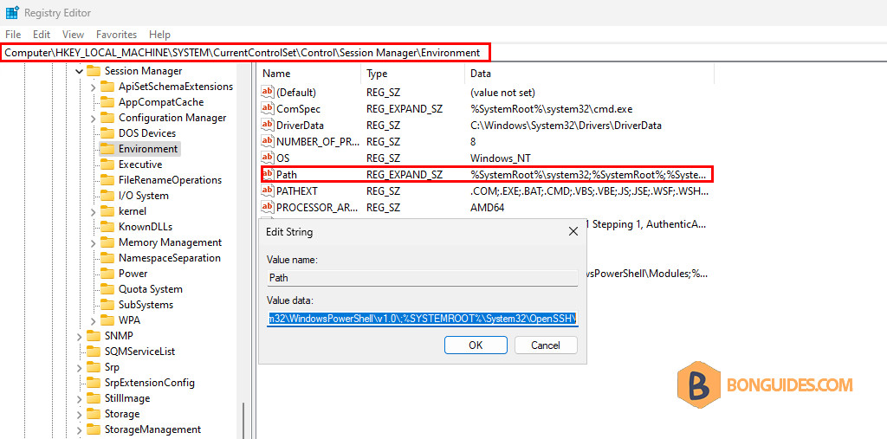This screenshot has width=887, height=439.
Task: Expand the StillImage key
Action: (x=80, y=398)
